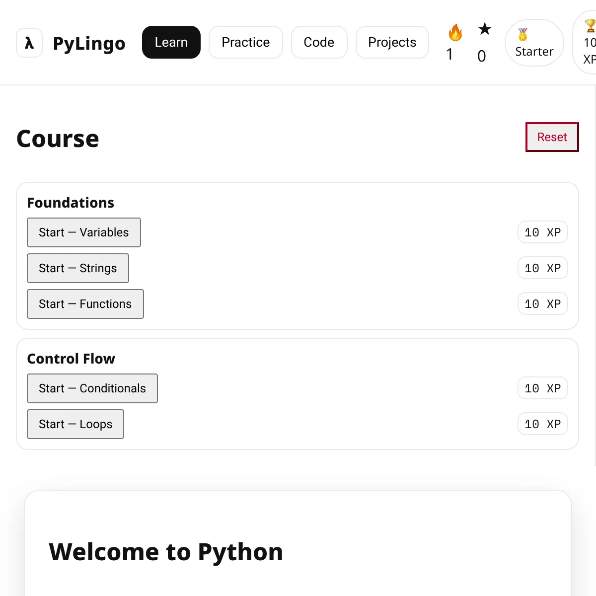The height and width of the screenshot is (596, 596).
Task: Click the PyLingo brand title
Action: pyautogui.click(x=89, y=44)
